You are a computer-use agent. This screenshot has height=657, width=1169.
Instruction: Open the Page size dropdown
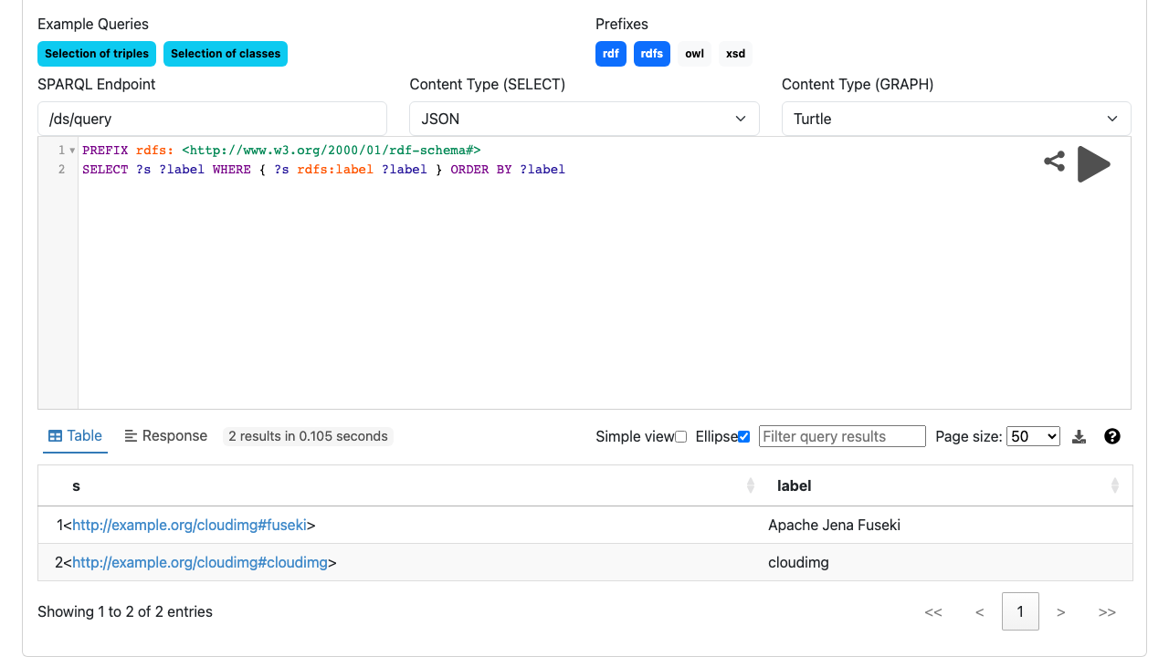click(x=1033, y=436)
